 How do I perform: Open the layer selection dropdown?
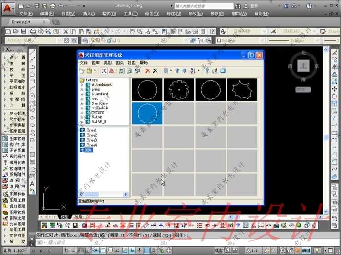(x=186, y=40)
